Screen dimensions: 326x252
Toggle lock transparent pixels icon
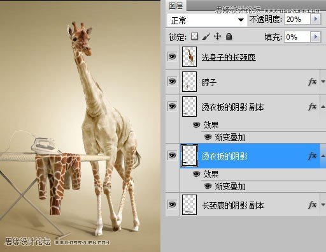194,36
